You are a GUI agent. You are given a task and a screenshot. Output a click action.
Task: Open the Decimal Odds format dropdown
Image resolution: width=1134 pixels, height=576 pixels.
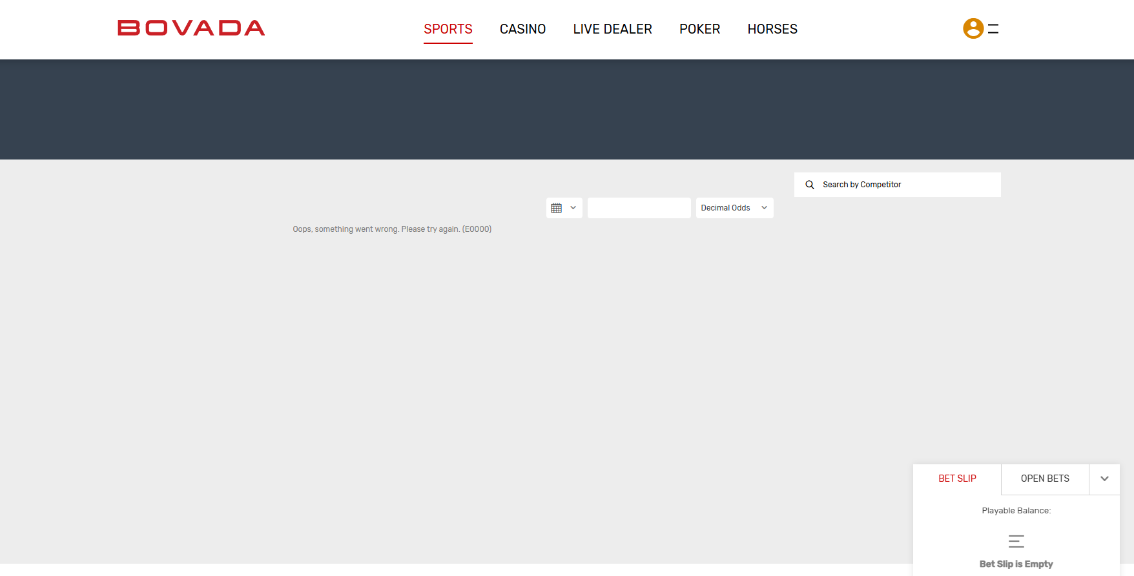[x=734, y=208]
